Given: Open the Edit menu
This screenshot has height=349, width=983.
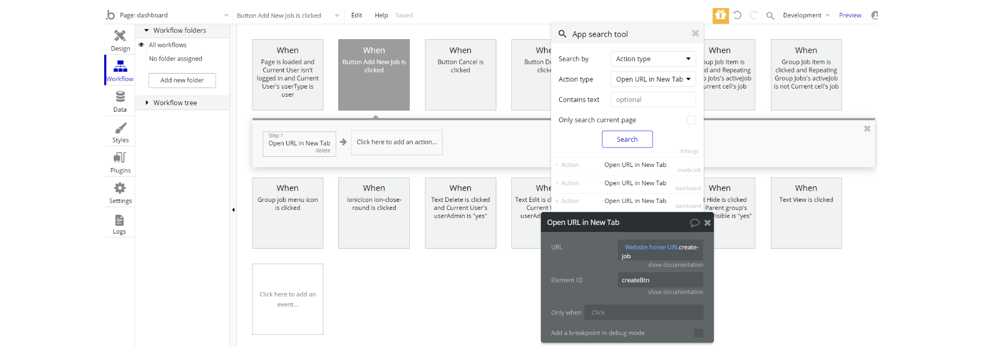Looking at the screenshot, I should [357, 15].
